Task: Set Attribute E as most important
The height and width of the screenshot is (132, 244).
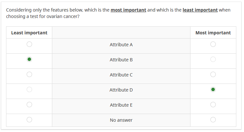Action: (x=213, y=105)
